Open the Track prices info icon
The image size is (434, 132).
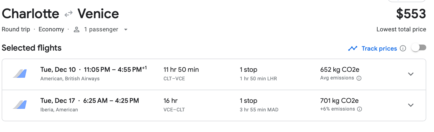(x=403, y=48)
